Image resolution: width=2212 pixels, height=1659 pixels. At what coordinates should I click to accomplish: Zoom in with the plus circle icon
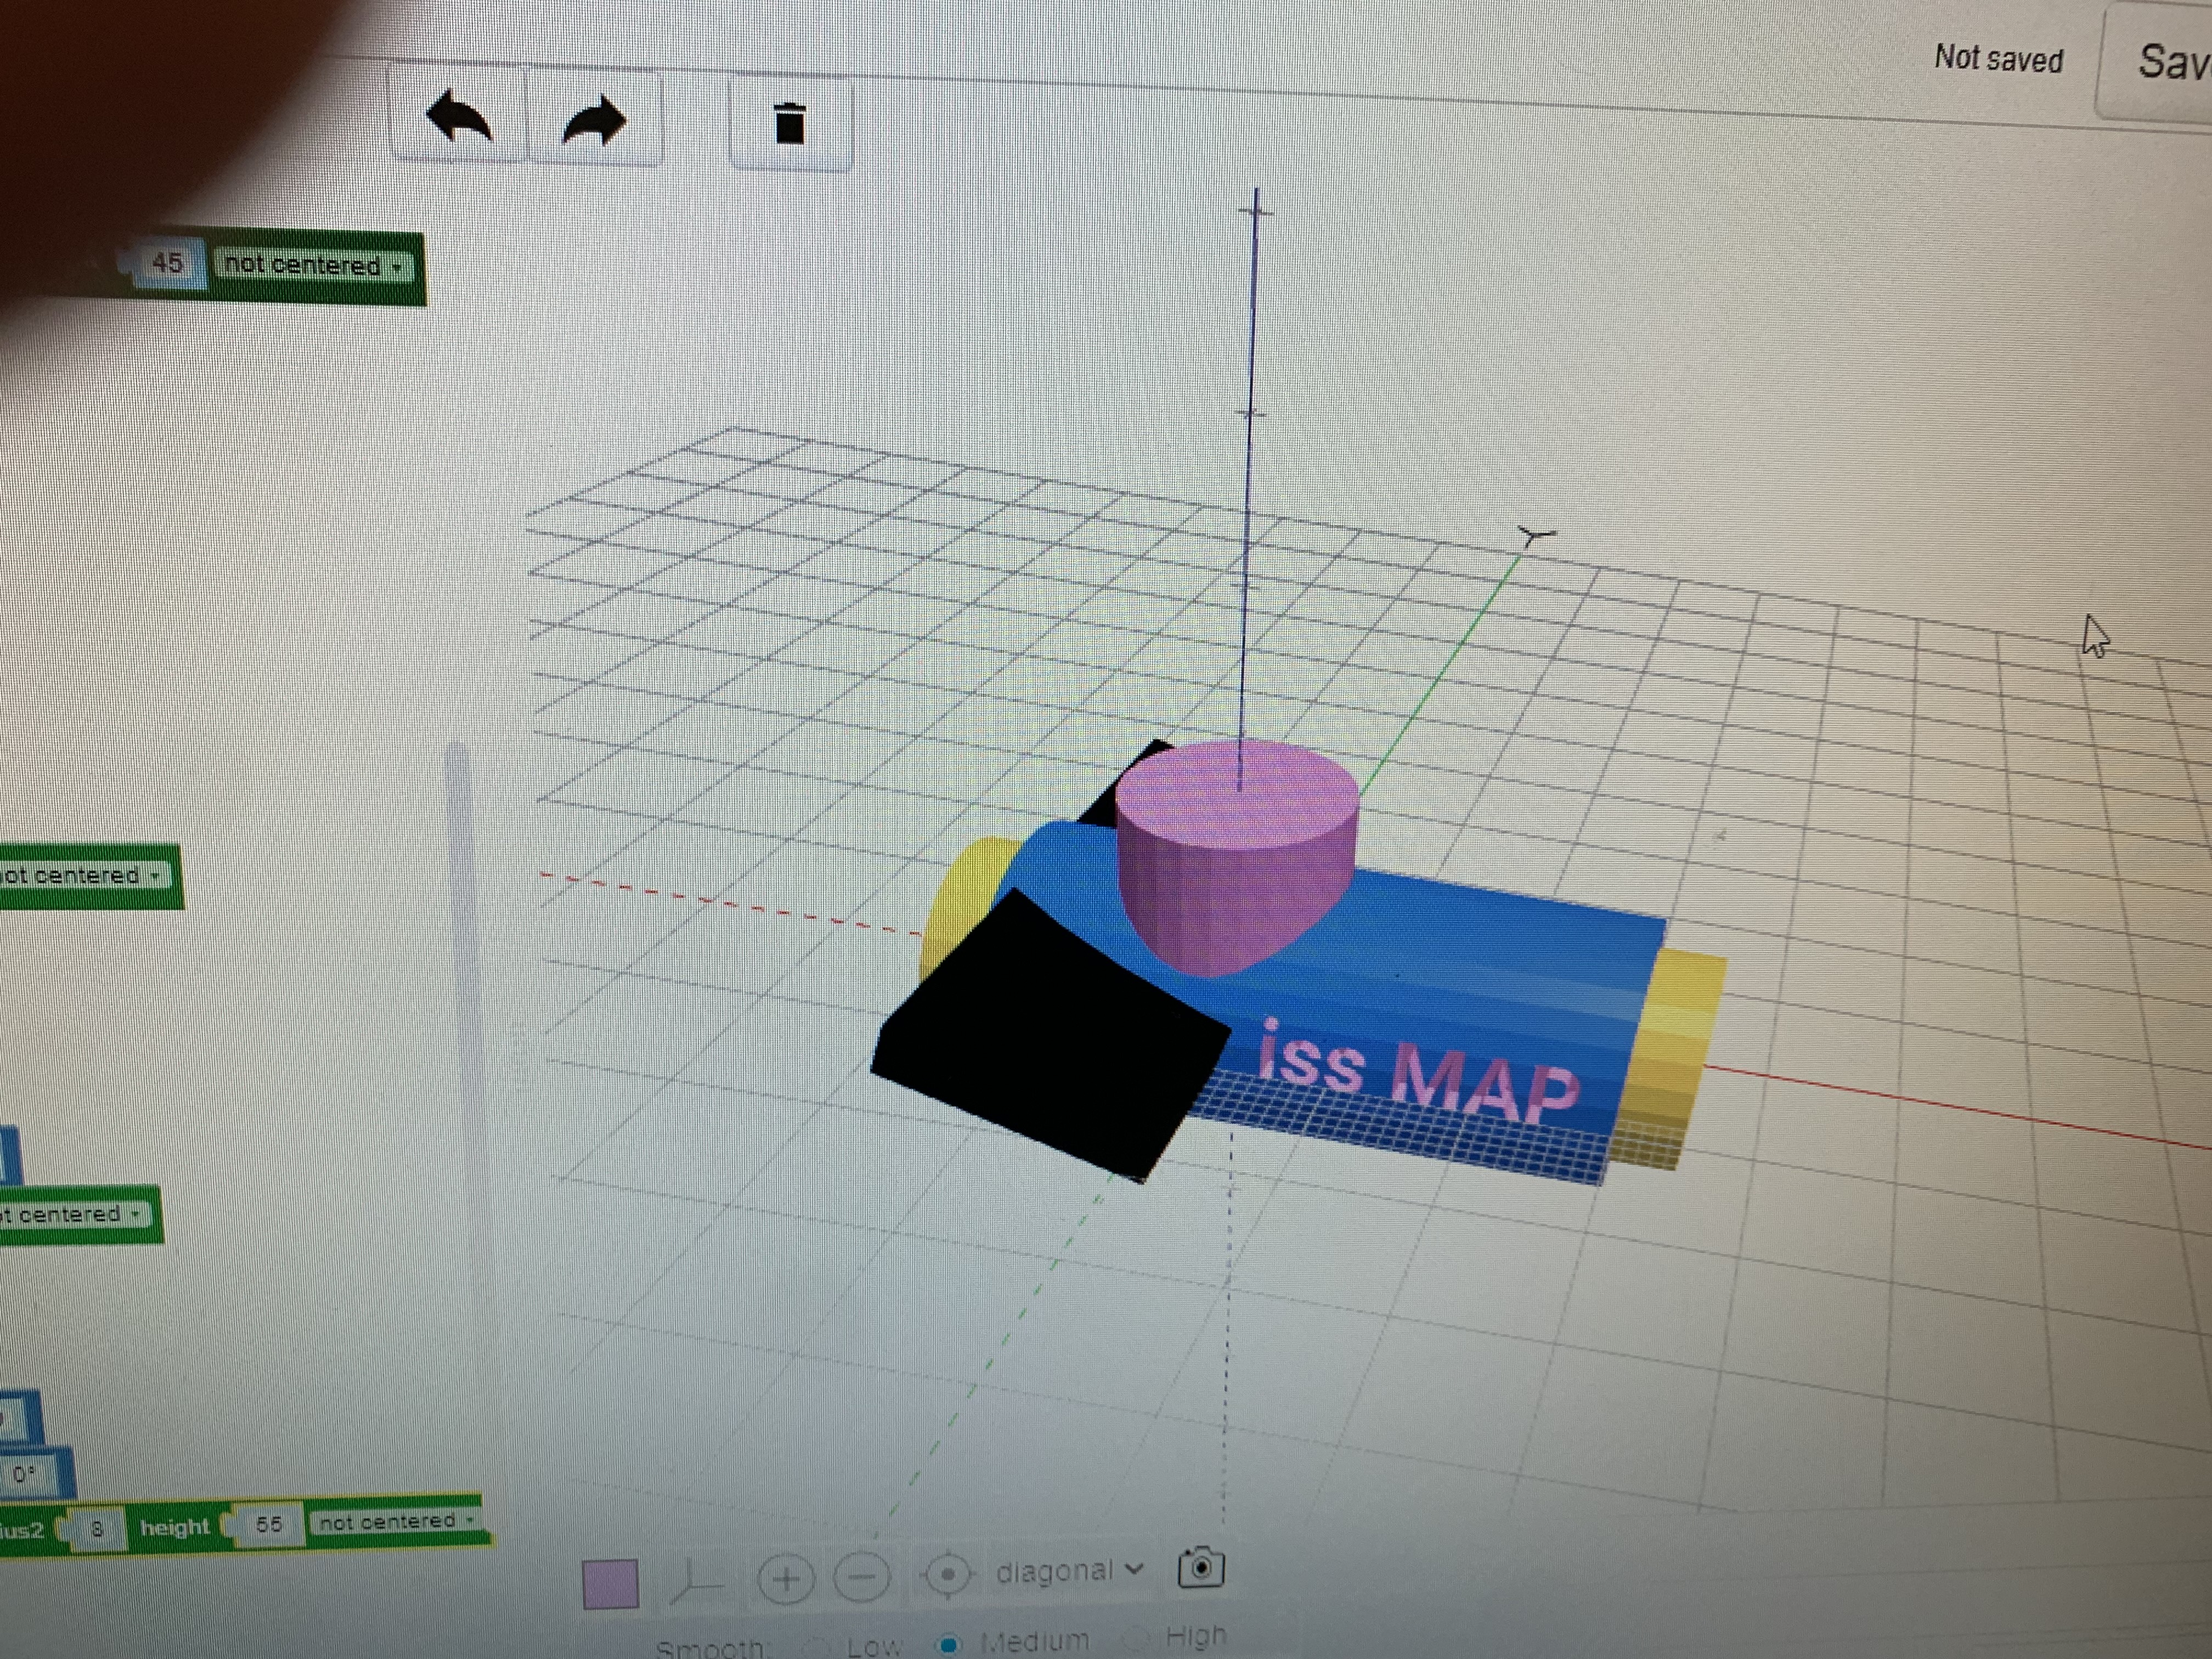(x=786, y=1579)
